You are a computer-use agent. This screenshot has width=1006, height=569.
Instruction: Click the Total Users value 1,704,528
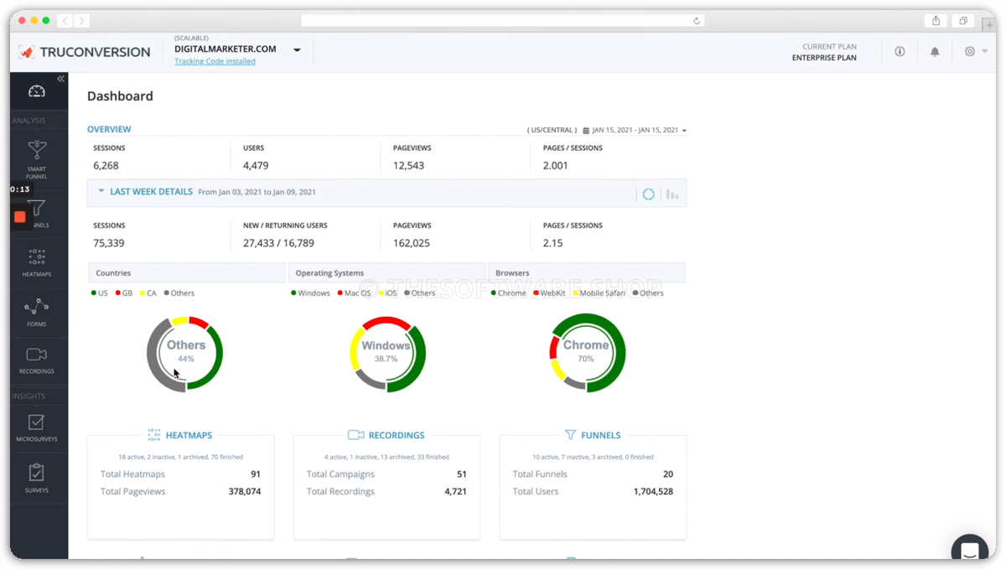(x=653, y=492)
